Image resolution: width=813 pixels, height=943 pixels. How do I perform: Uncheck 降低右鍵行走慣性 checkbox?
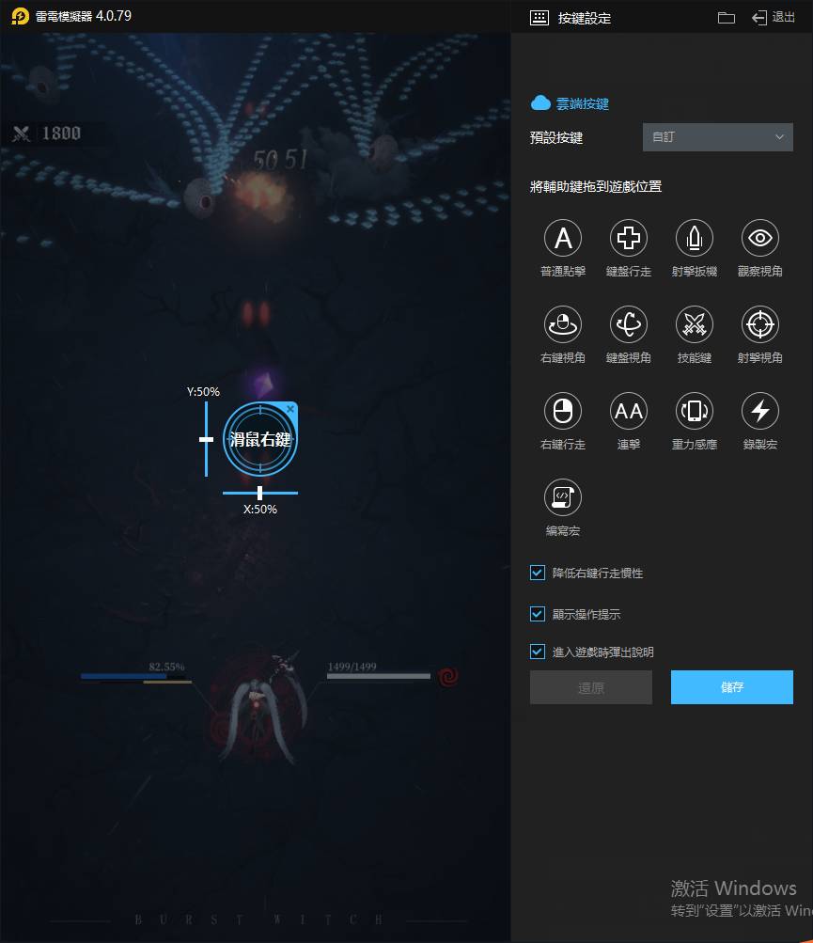[538, 573]
